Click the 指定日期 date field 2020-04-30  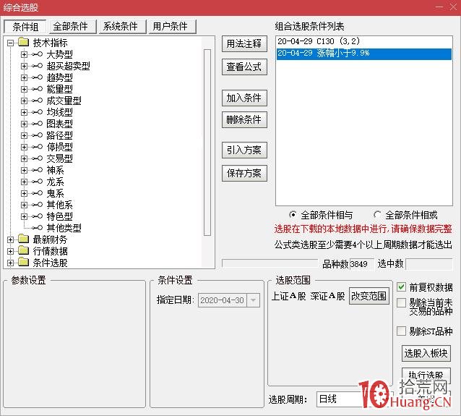[223, 300]
